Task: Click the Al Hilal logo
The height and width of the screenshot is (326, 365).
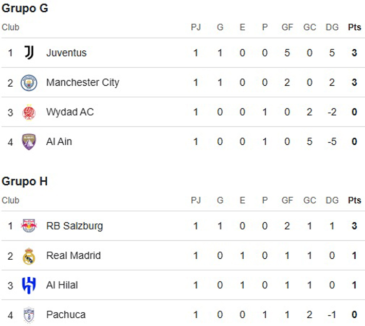Action: pyautogui.click(x=29, y=285)
